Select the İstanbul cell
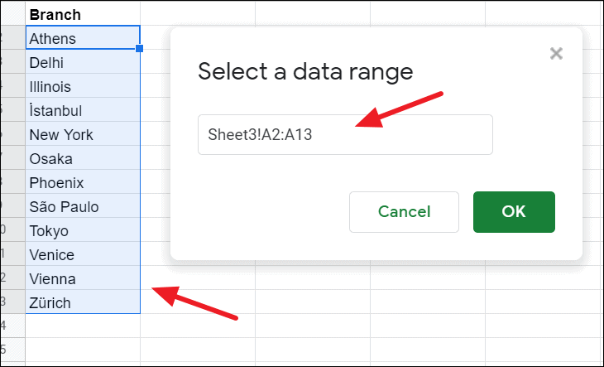This screenshot has height=367, width=604. click(83, 110)
